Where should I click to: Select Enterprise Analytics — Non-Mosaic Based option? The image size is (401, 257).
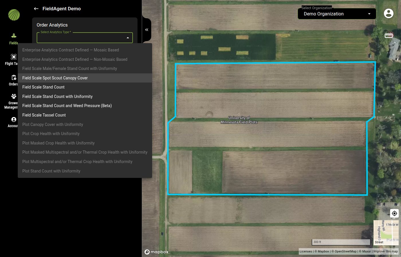(x=85, y=59)
